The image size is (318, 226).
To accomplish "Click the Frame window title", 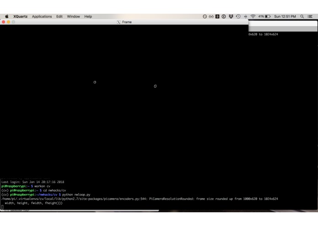I will [127, 22].
